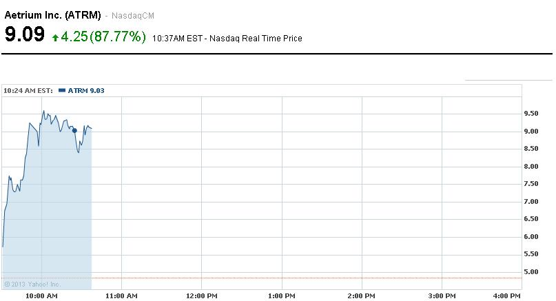This screenshot has height=301, width=556.
Task: Click the ATRM 9.03 legend text
Action: (x=86, y=90)
